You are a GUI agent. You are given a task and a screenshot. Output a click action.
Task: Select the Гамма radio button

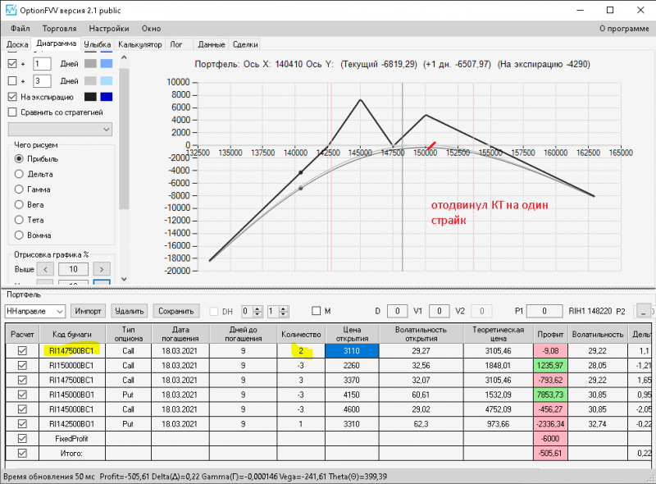[x=19, y=189]
